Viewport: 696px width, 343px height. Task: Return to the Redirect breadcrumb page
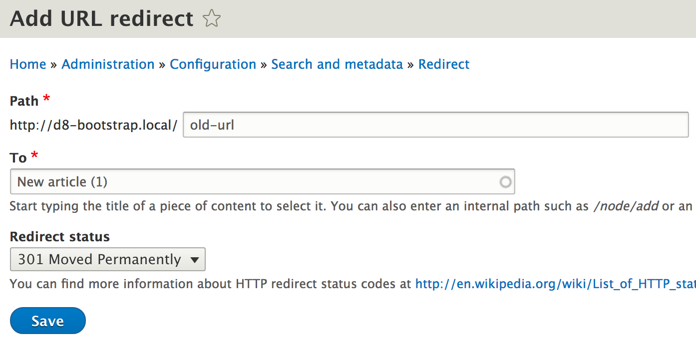444,64
